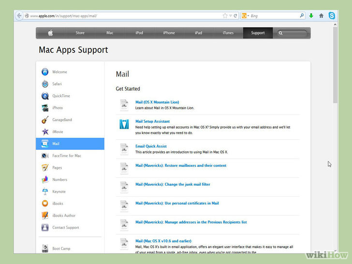Open the iPhone tab in Apple nav
352x264 pixels.
coord(169,33)
